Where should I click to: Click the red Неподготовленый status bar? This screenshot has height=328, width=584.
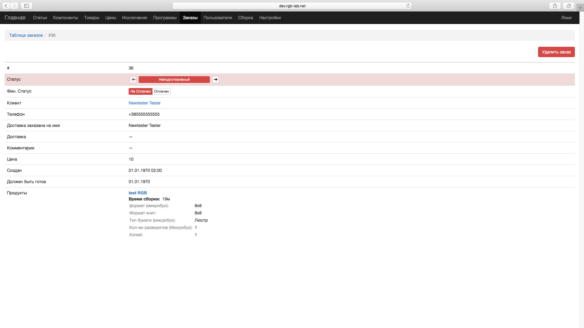click(x=174, y=80)
